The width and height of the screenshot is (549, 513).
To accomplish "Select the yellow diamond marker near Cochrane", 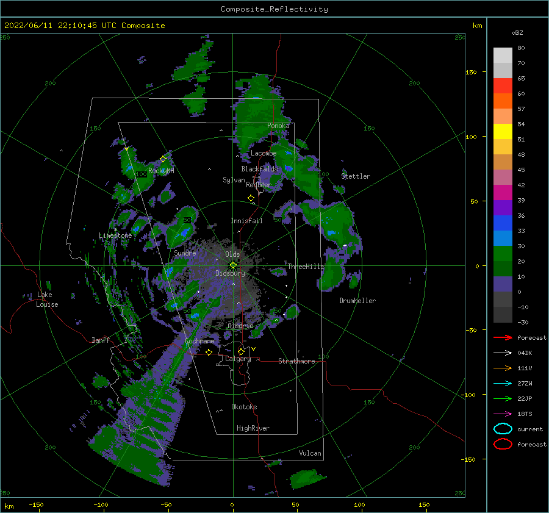I will click(209, 352).
